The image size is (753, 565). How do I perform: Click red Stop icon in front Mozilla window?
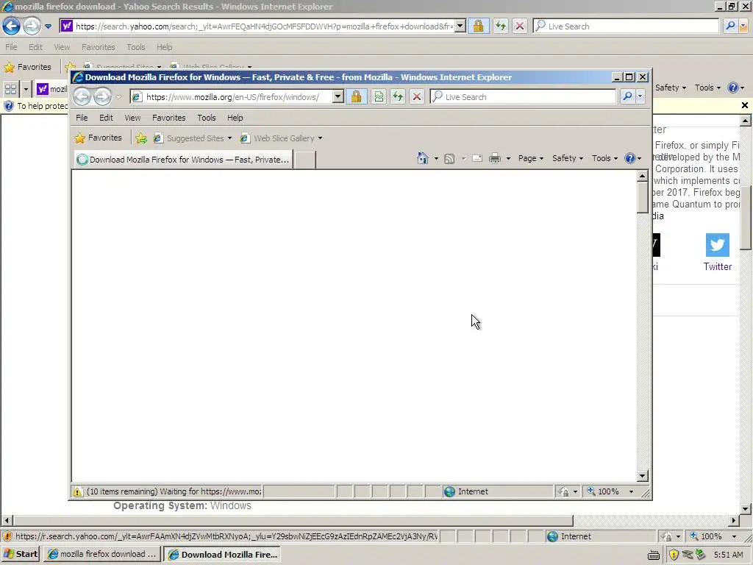tap(417, 96)
